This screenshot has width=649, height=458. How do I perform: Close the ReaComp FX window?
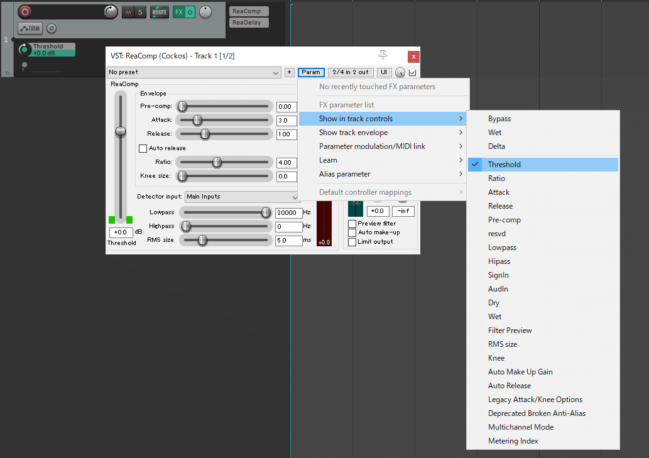click(413, 57)
